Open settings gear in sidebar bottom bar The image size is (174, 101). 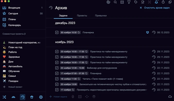click(41, 97)
